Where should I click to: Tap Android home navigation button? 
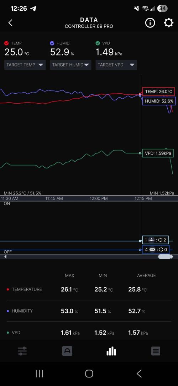tap(89, 374)
